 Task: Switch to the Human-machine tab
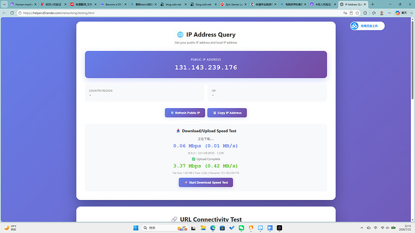click(x=23, y=4)
